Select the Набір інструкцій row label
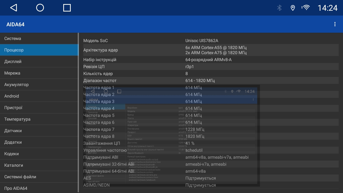The width and height of the screenshot is (343, 193). coord(100,60)
